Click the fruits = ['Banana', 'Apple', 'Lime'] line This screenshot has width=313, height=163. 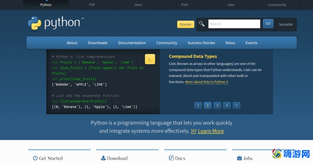pos(92,62)
